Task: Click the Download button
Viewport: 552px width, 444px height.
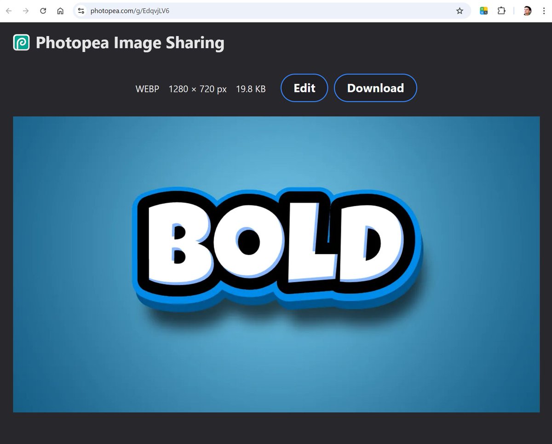Action: click(x=376, y=88)
